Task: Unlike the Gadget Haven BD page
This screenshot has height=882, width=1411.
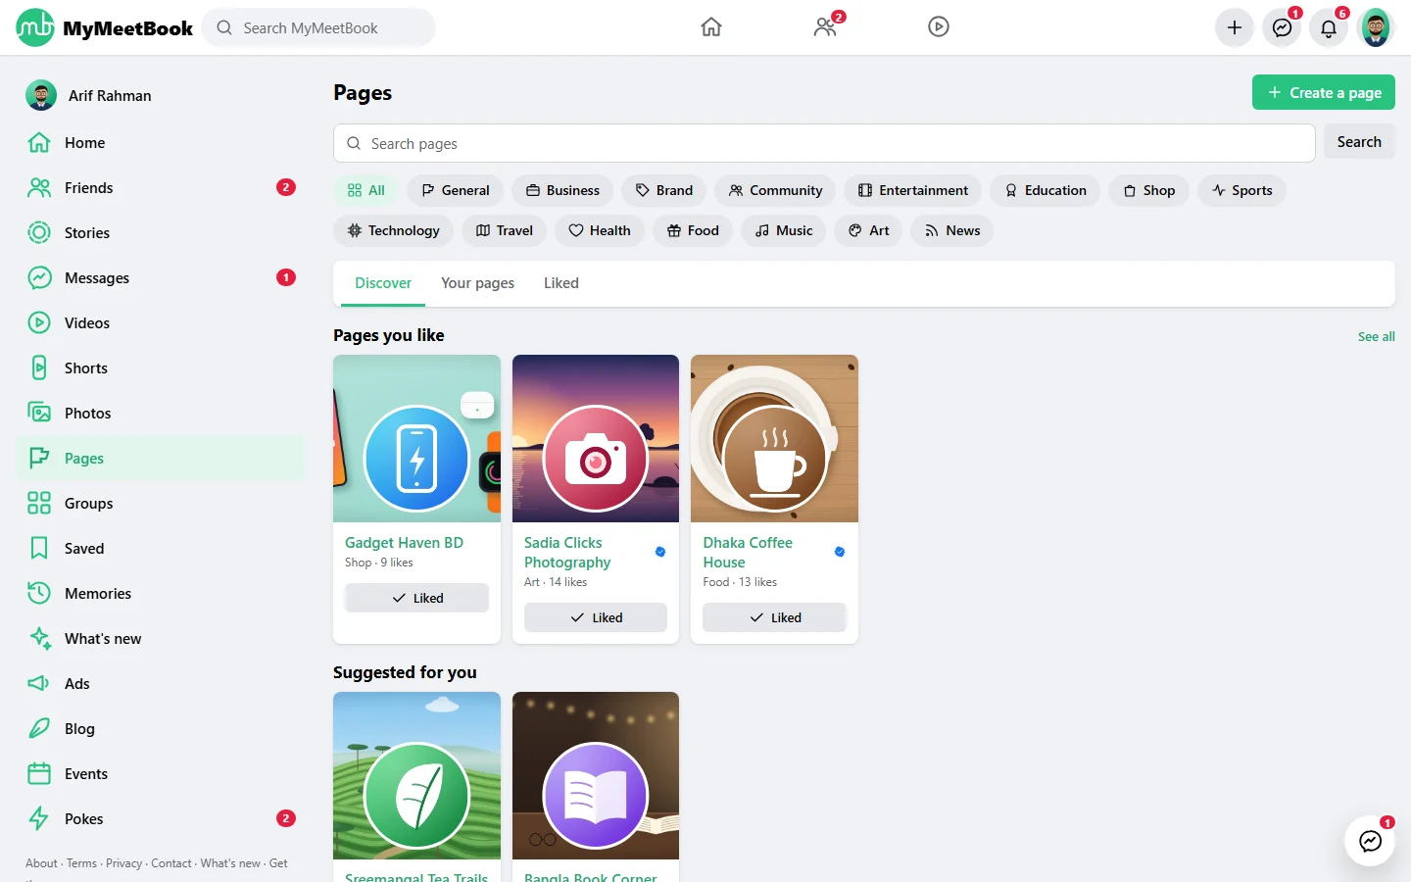Action: coord(416,598)
